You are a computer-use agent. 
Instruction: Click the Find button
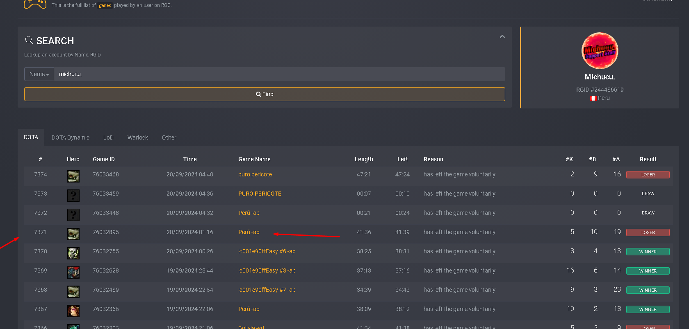tap(265, 94)
